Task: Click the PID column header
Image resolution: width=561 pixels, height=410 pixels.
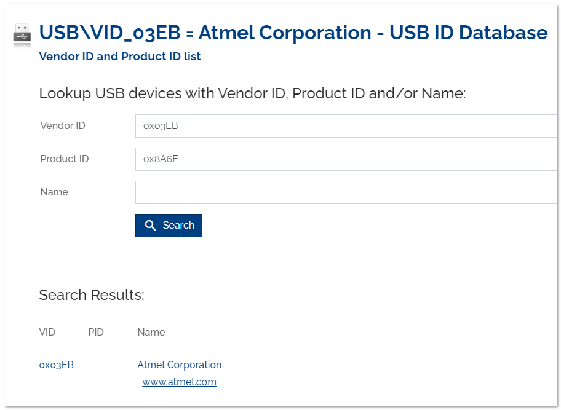Action: click(x=96, y=332)
